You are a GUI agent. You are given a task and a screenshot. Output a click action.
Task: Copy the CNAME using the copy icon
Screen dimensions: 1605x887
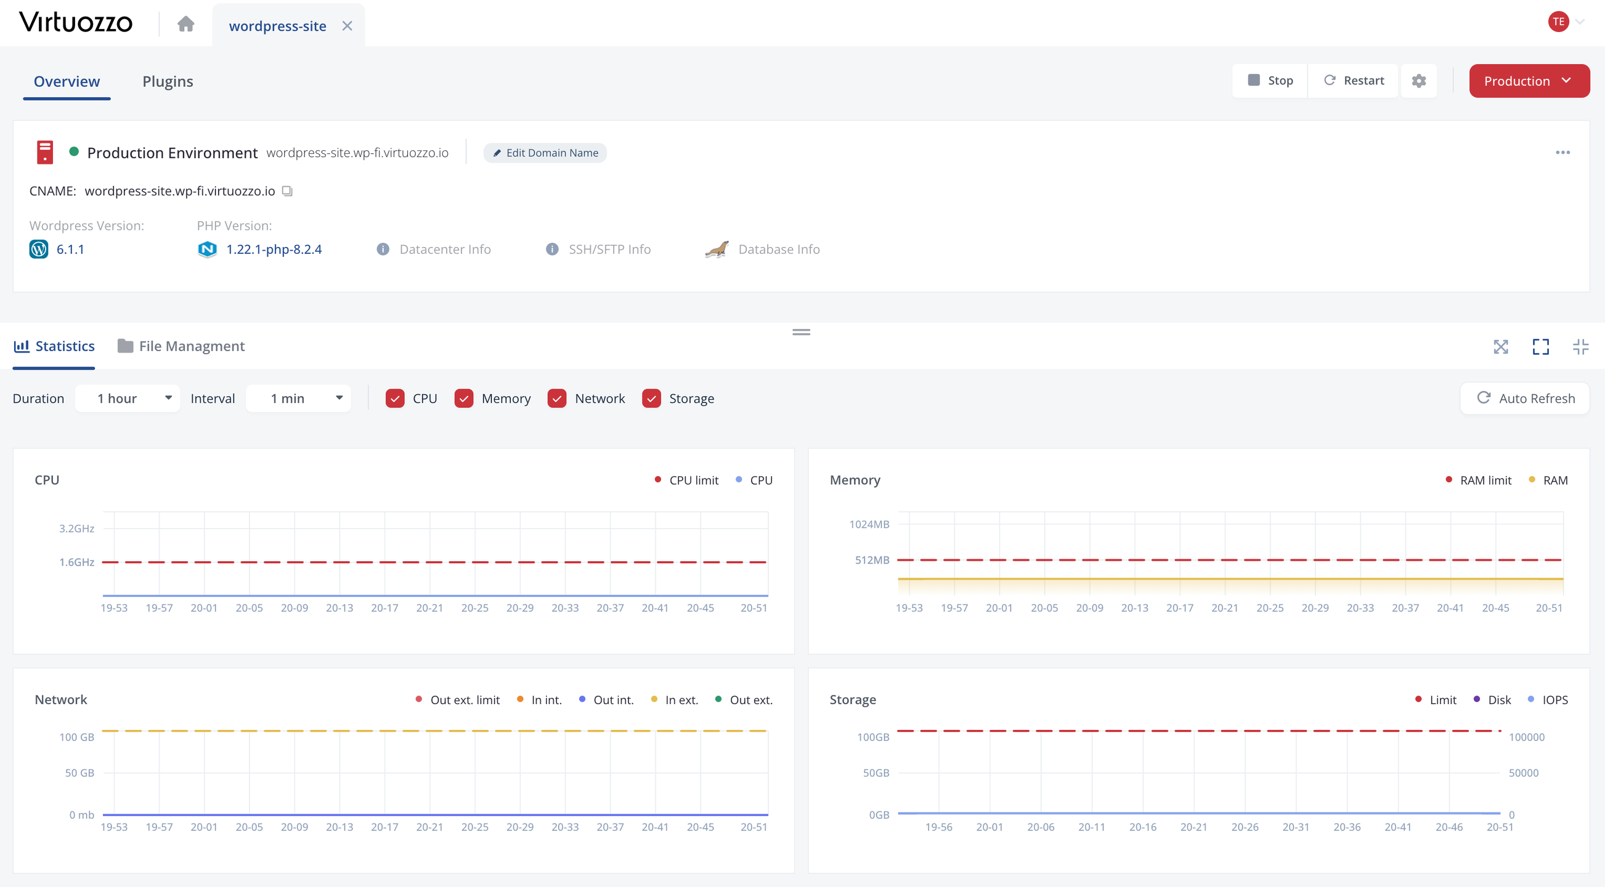287,191
